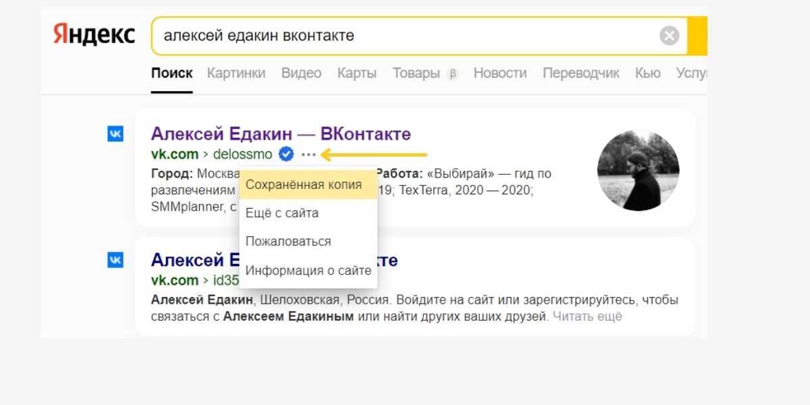
Task: Go to Карты tab
Action: click(x=357, y=73)
